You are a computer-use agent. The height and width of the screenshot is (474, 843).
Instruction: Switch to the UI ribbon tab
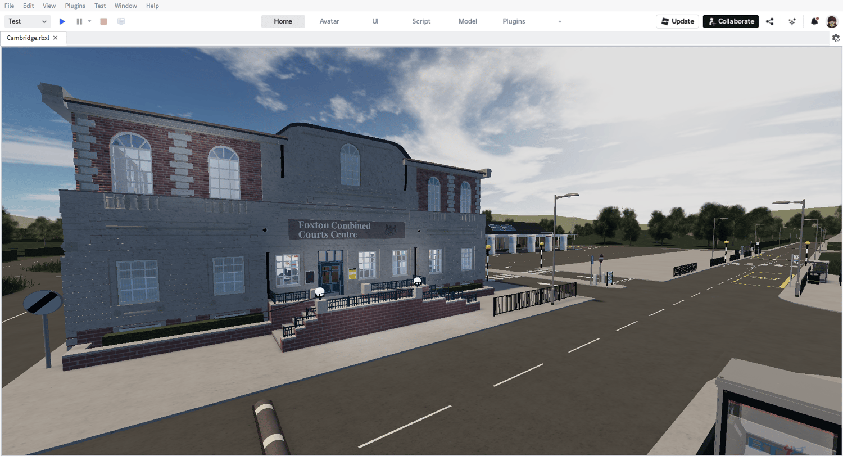coord(375,21)
